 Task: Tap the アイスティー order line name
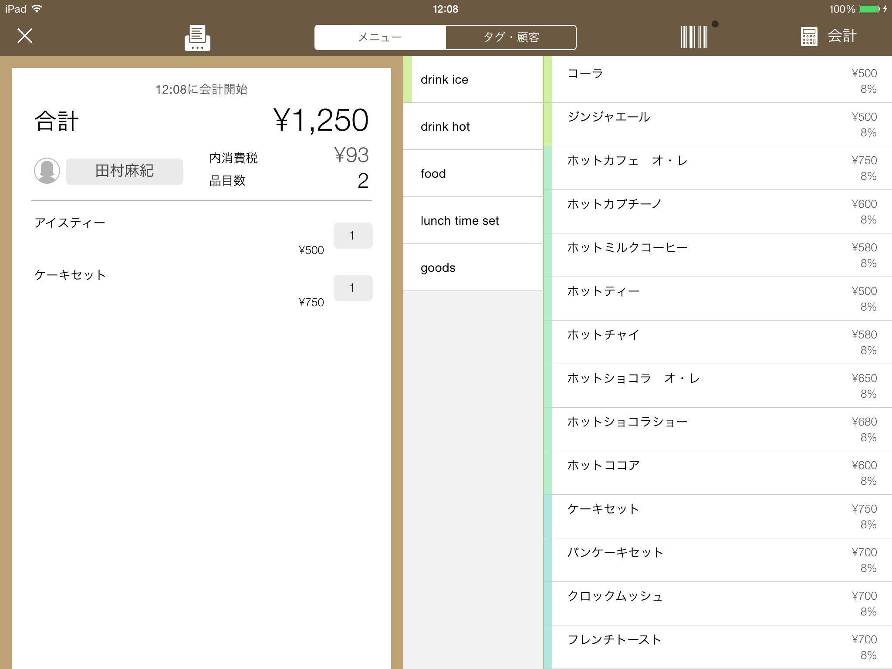[x=70, y=223]
